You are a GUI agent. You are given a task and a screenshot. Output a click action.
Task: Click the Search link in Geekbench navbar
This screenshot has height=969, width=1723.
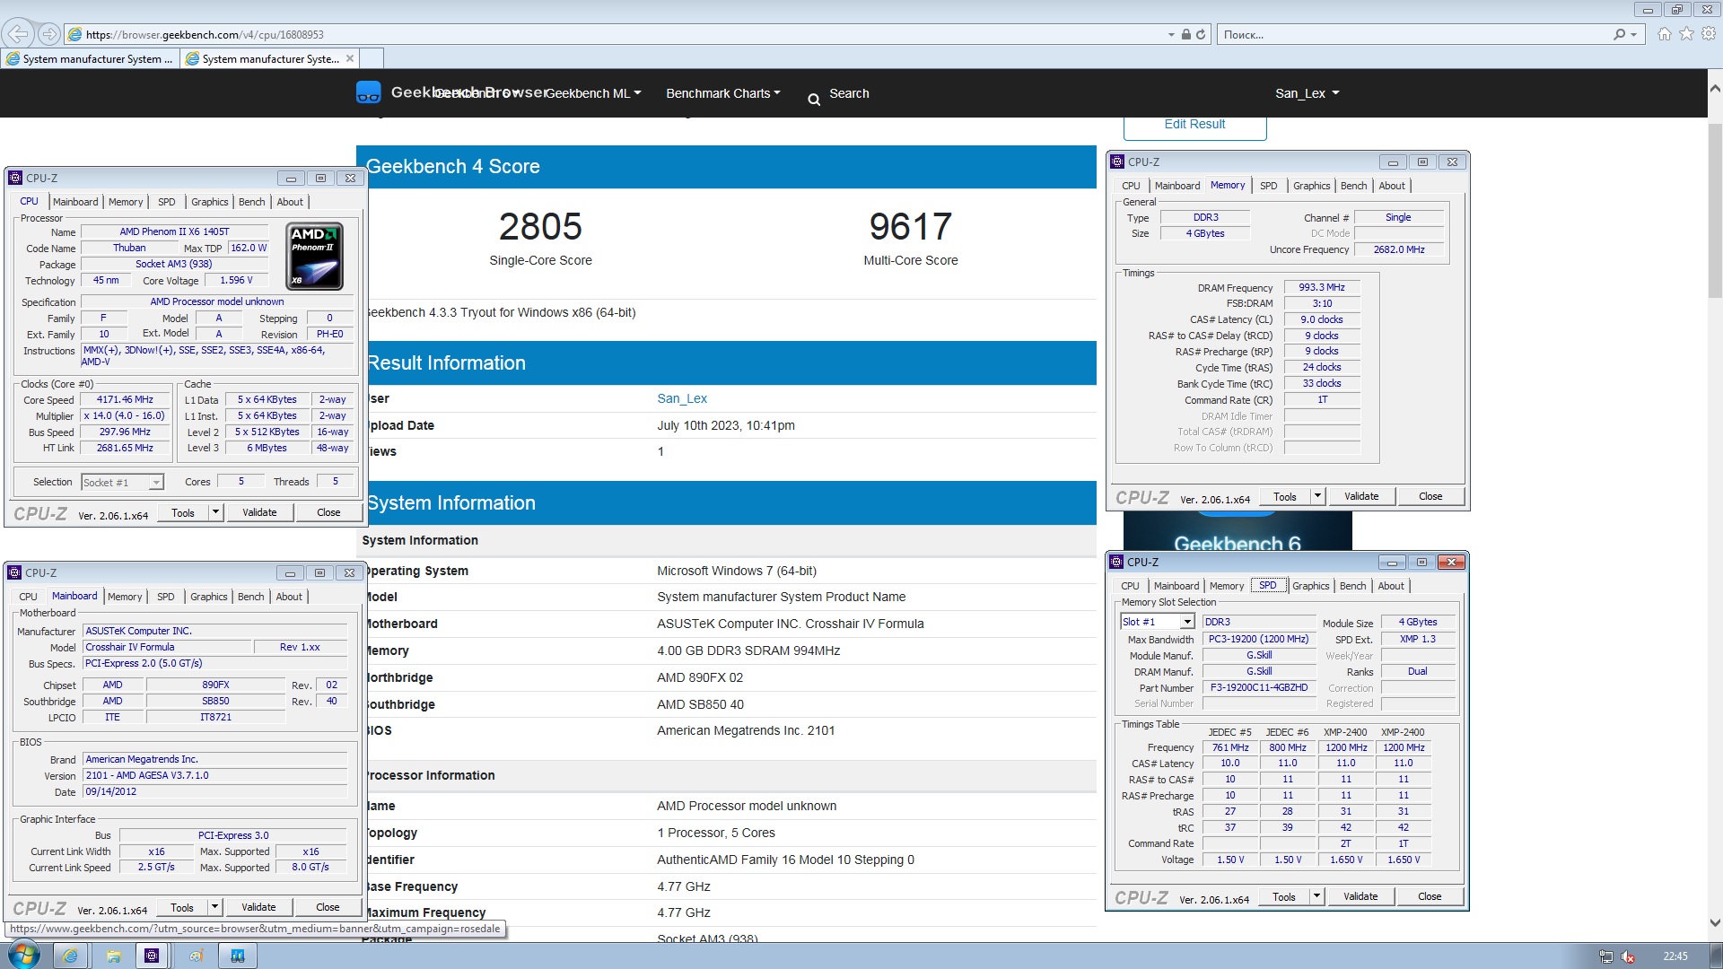[849, 93]
